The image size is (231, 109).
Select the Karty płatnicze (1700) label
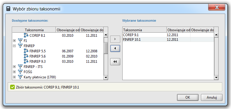(x=40, y=77)
